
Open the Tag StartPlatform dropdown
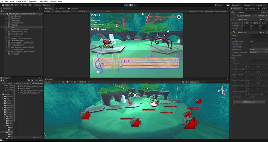pyautogui.click(x=245, y=16)
